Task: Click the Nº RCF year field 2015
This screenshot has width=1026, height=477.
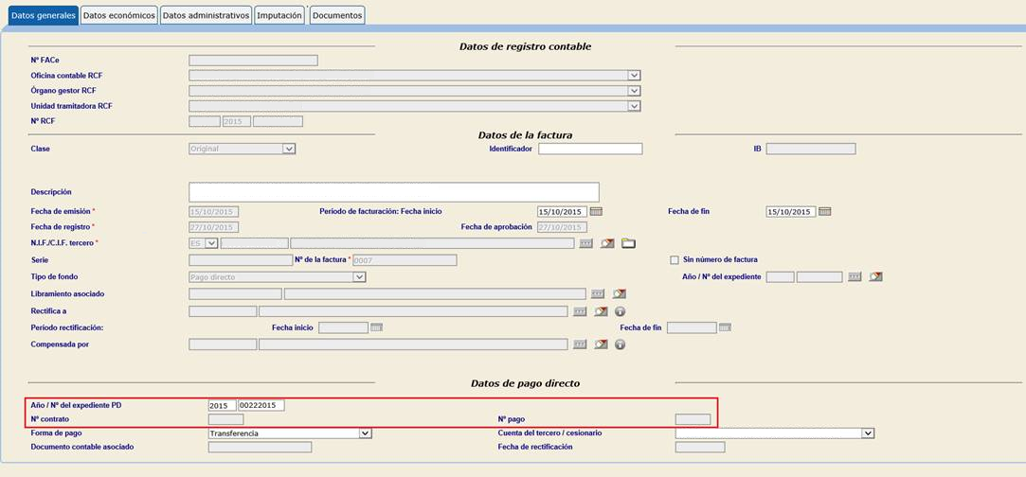Action: 236,121
